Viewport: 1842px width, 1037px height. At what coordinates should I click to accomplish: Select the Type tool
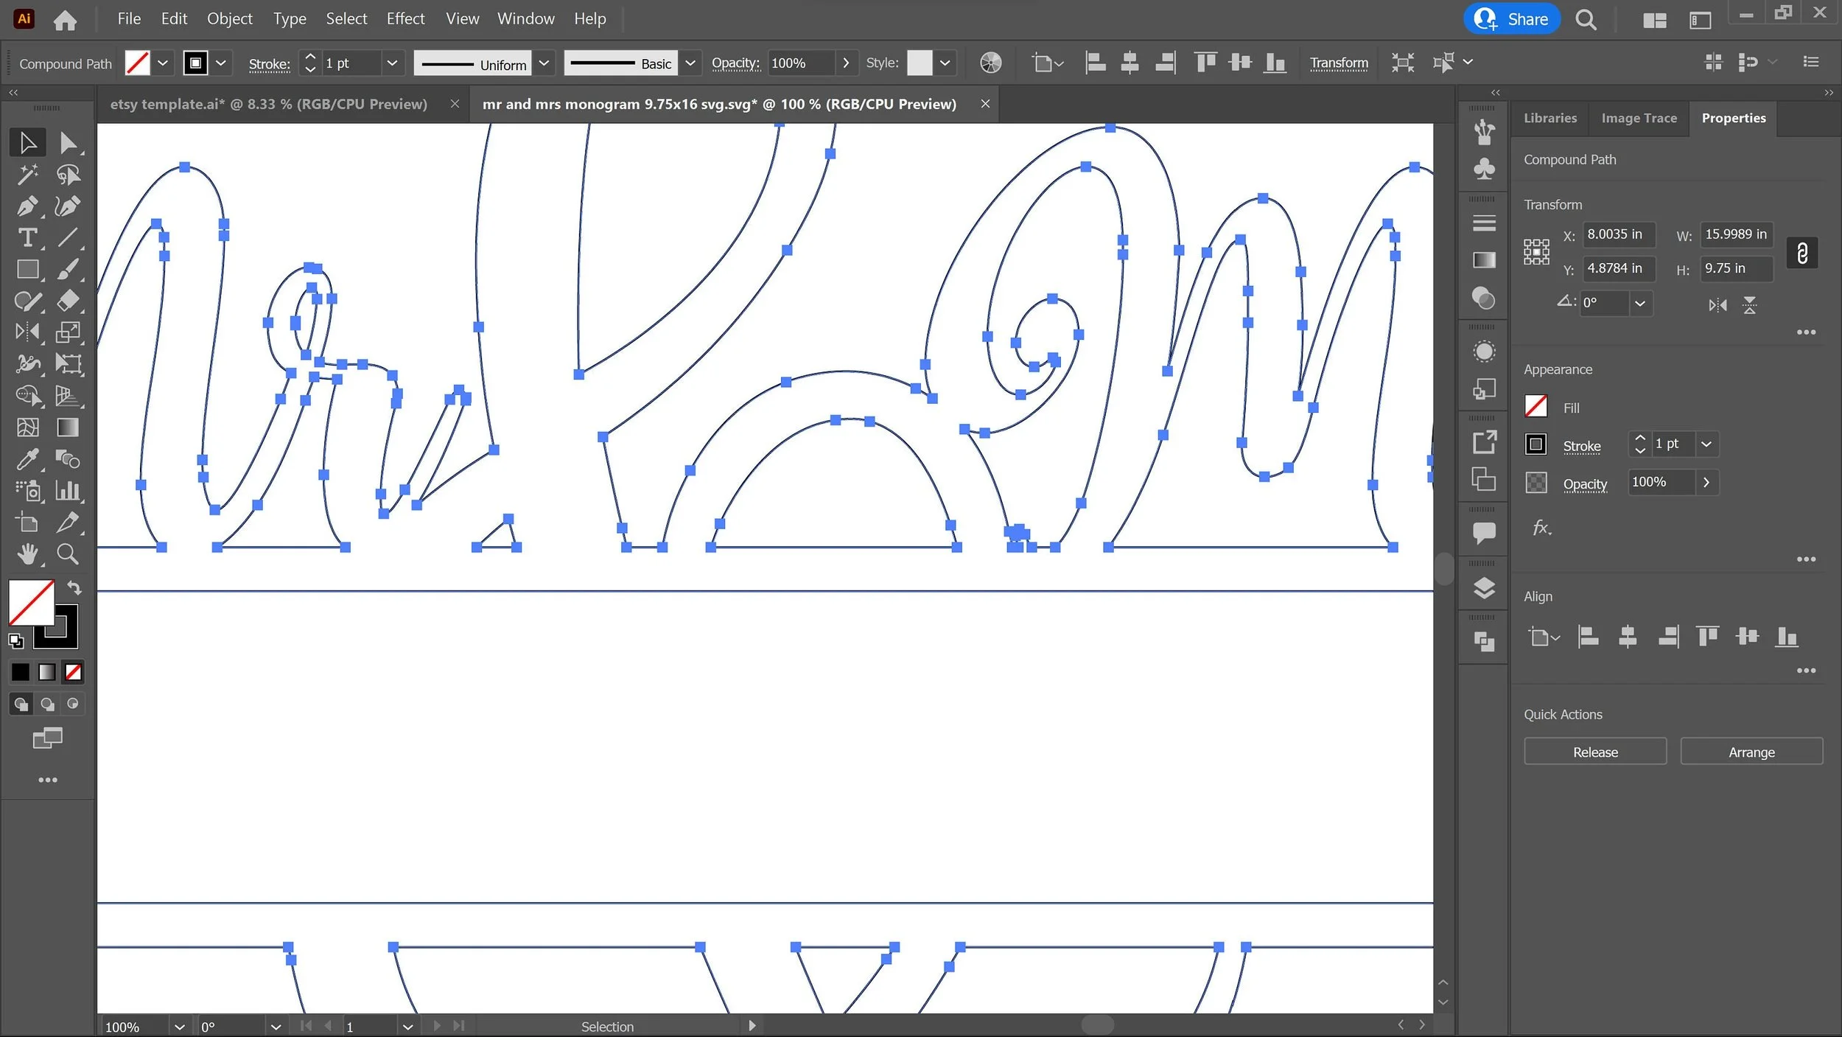tap(27, 238)
